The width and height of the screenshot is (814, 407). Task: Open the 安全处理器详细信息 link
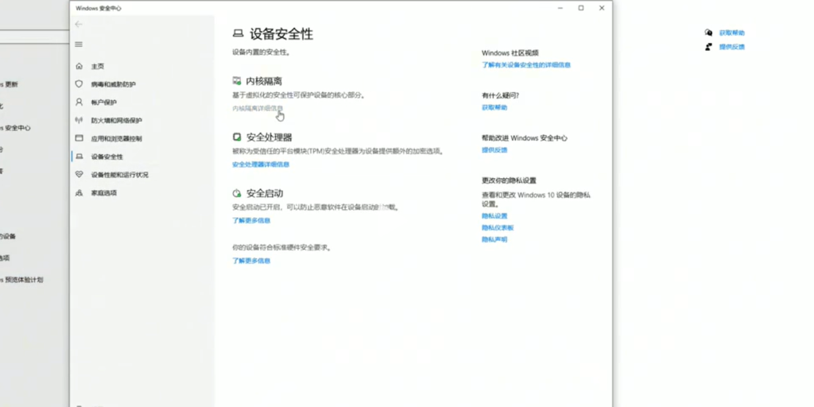(x=261, y=165)
